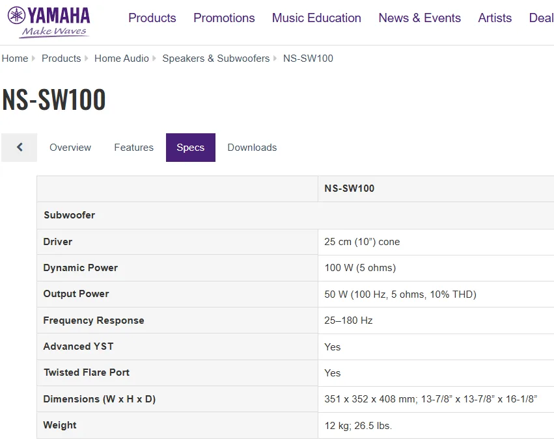This screenshot has width=554, height=444.
Task: Click the '100 W (5 ohms)' value
Action: pos(360,268)
